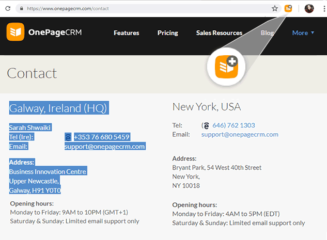Call the New York number 646) 762 1303

tap(233, 125)
